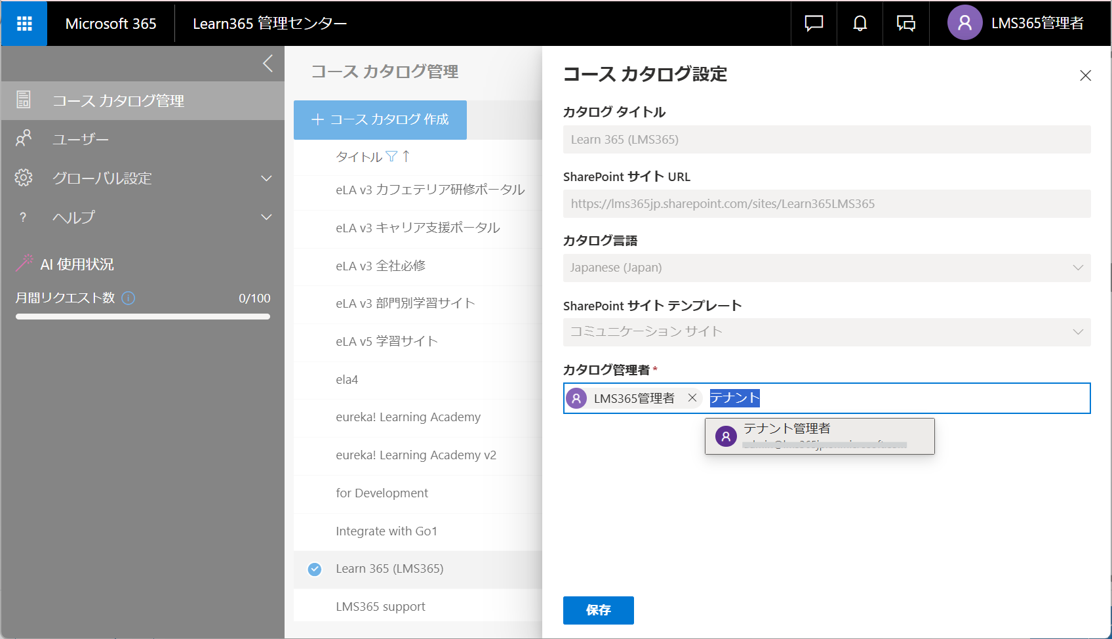Screen dimensions: 1112x639
Task: Click the カタログ タイトル input field
Action: pos(827,139)
